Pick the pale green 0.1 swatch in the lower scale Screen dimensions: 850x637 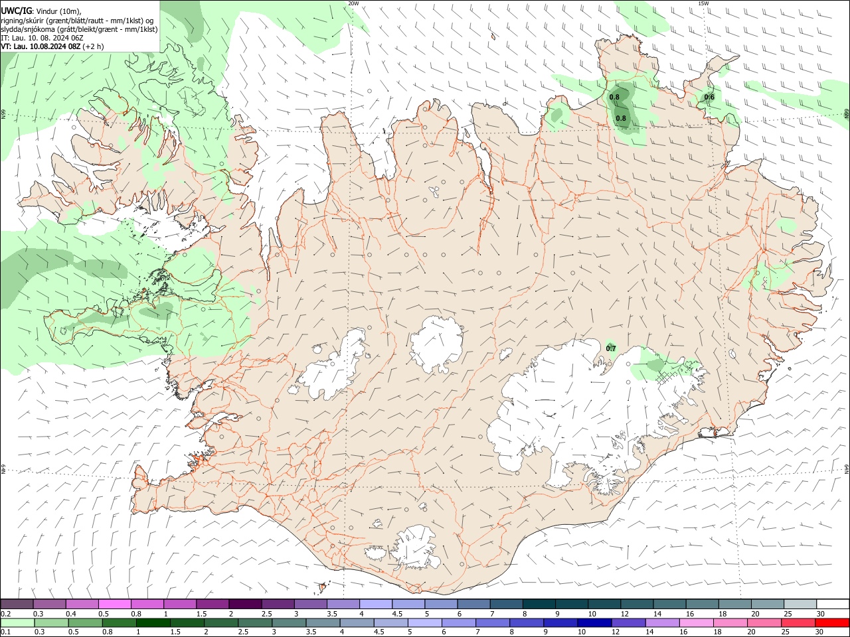point(17,623)
